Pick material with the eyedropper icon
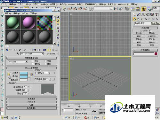Image resolution: width=160 pixels, height=120 pixels. 18,54
